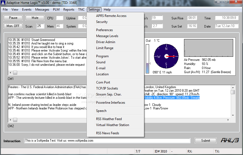Click the CM2 vertical scrollbar down arrow
The width and height of the screenshot is (243, 155).
(x=233, y=115)
